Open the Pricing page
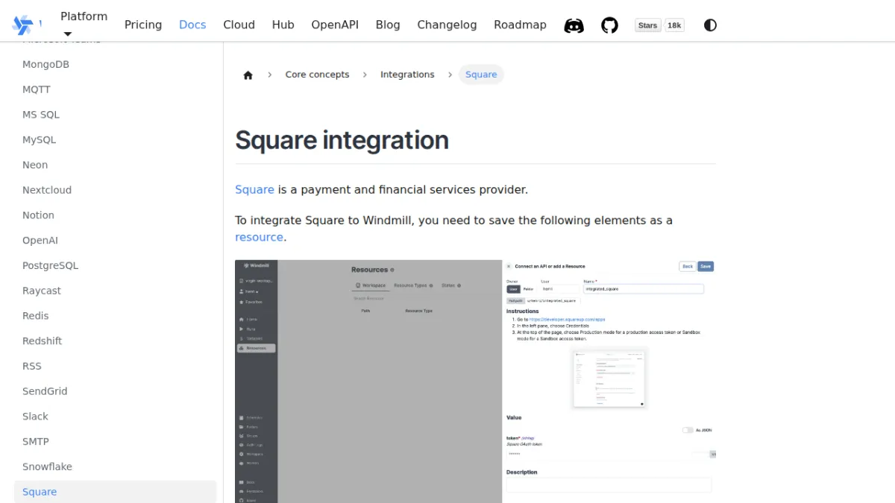The image size is (895, 503). tap(143, 25)
